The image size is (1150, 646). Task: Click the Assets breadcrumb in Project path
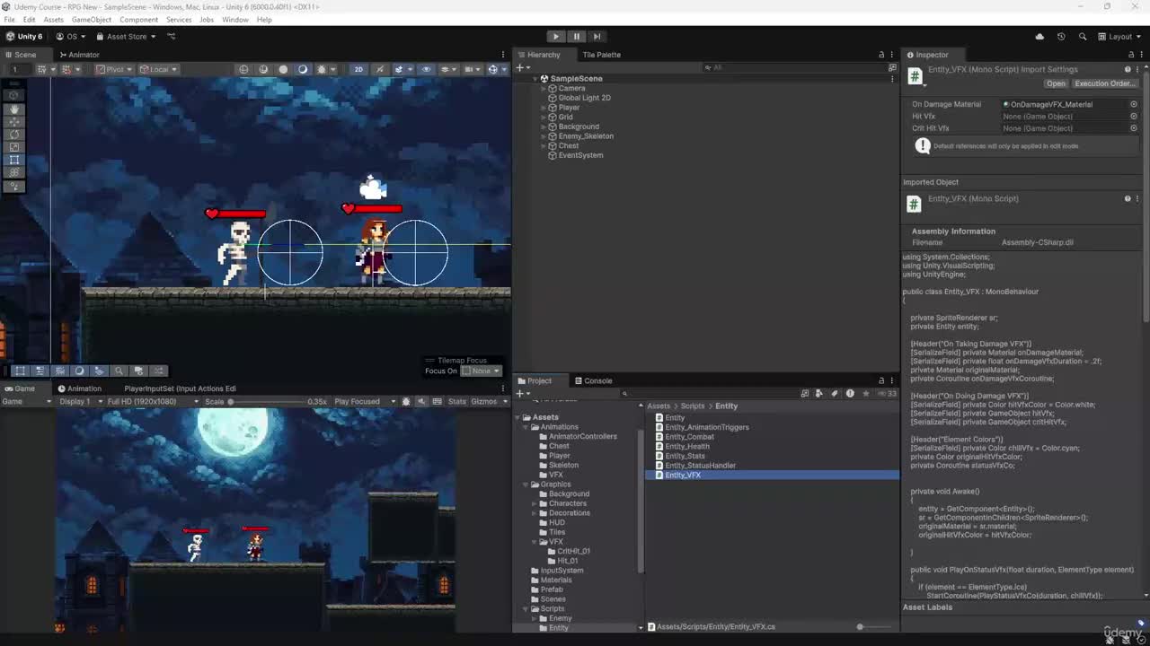click(659, 406)
